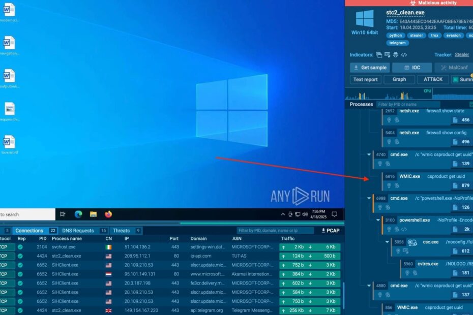Click the stacked-windows icon beside Indicators
This screenshot has height=315, width=473.
click(x=379, y=55)
